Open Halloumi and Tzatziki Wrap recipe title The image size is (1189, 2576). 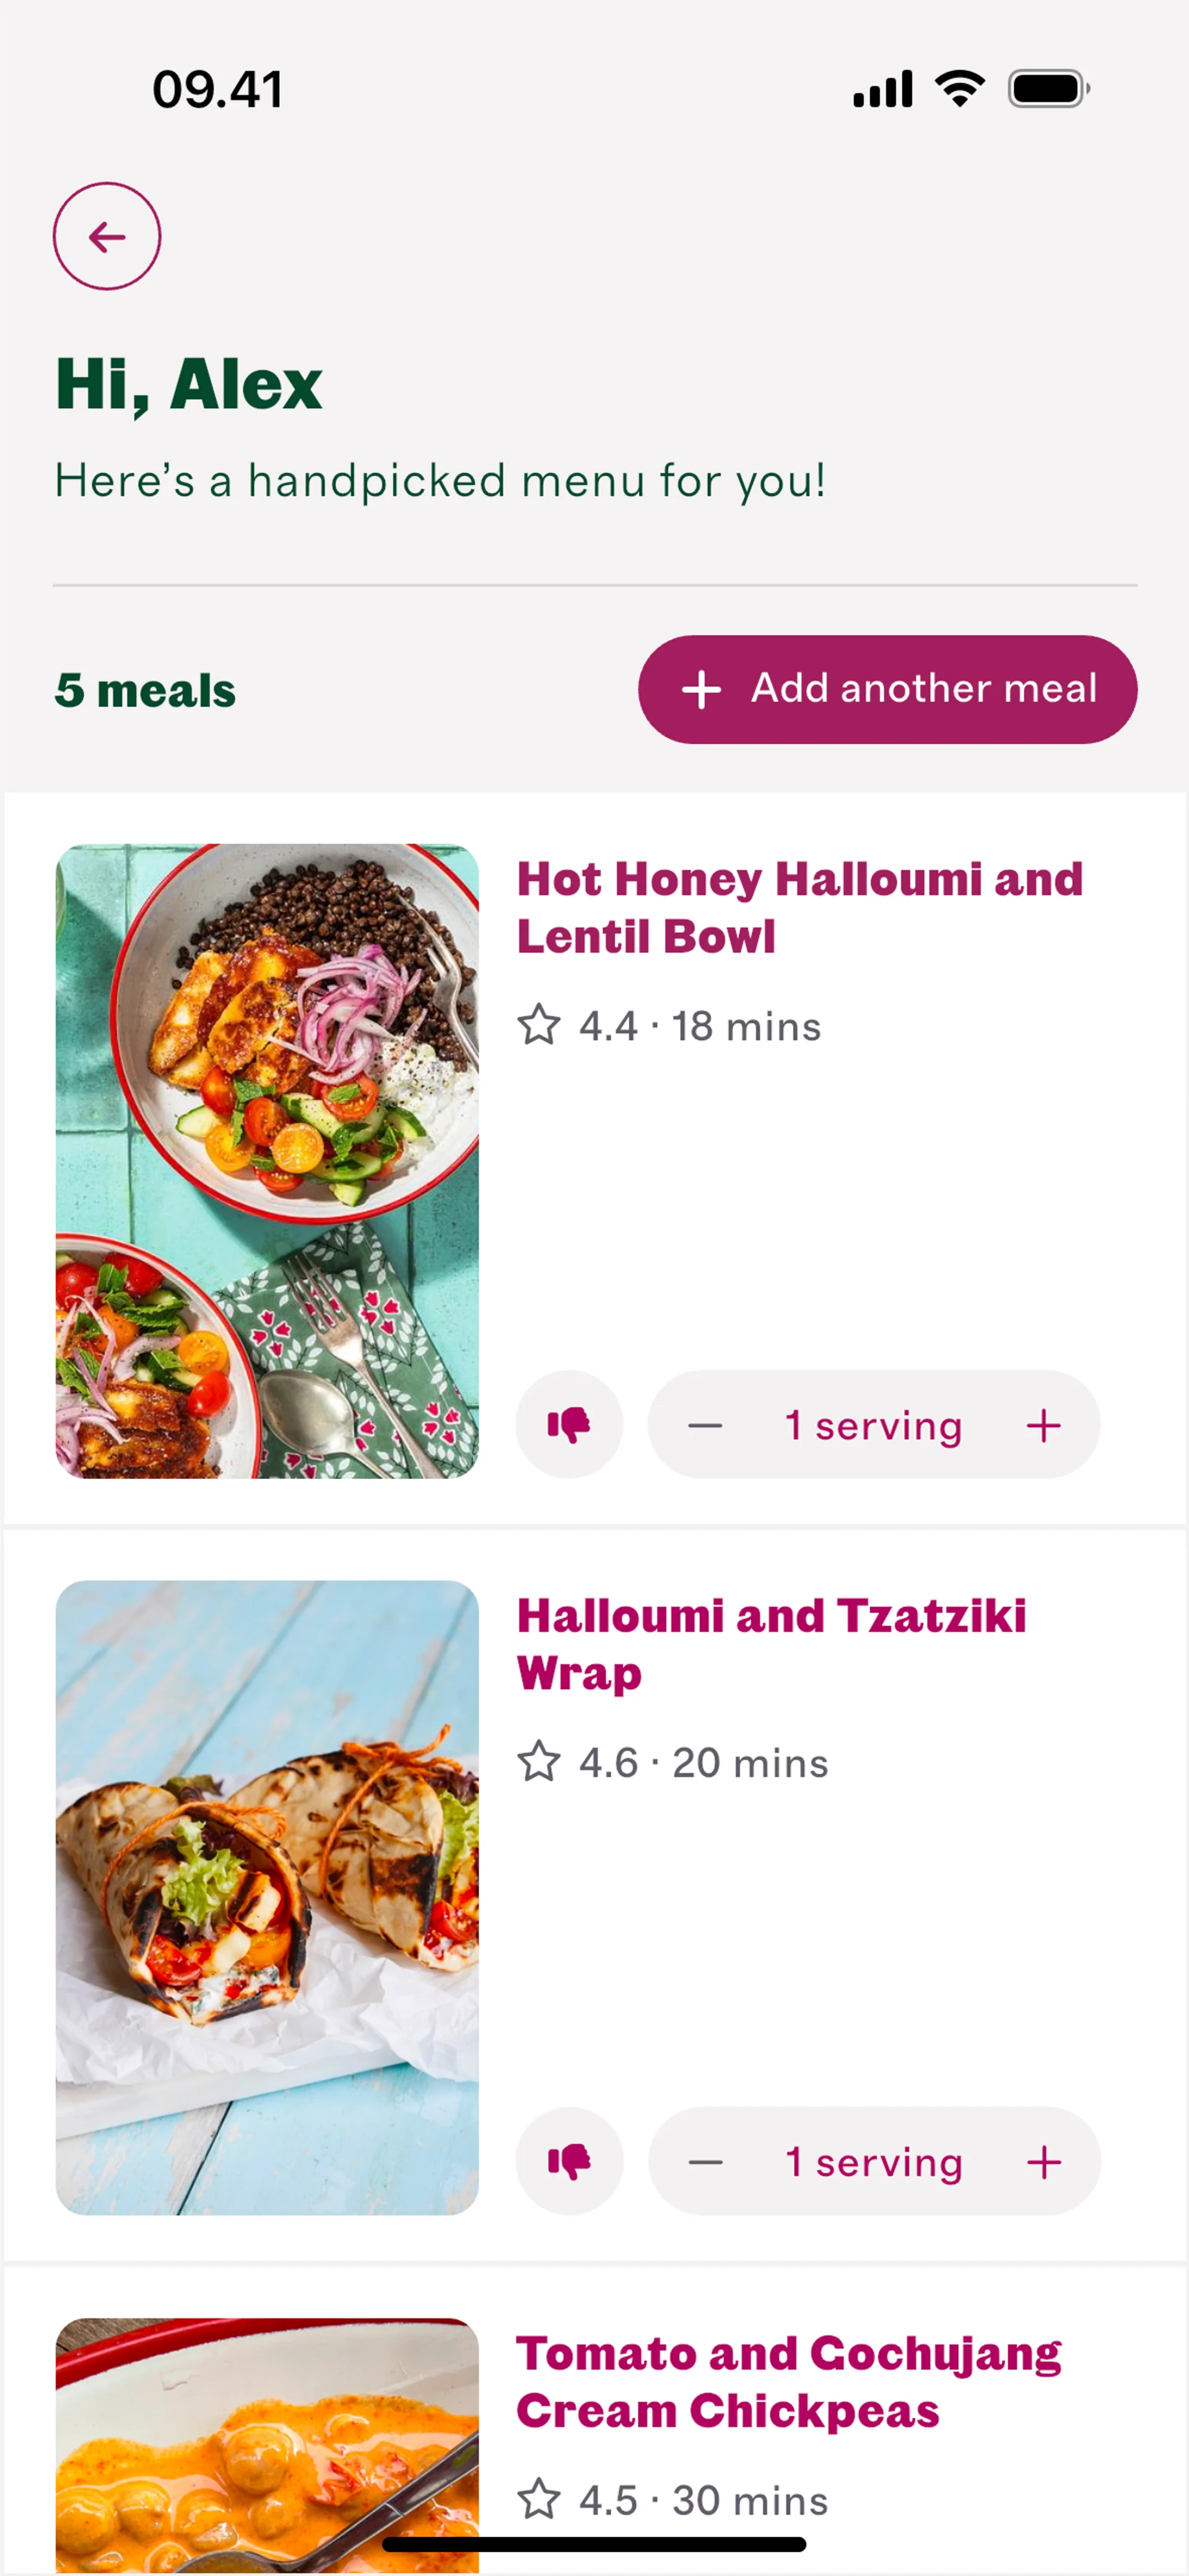click(x=771, y=1644)
